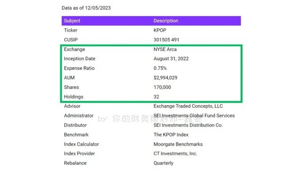Click the Holdings count 32

[156, 97]
